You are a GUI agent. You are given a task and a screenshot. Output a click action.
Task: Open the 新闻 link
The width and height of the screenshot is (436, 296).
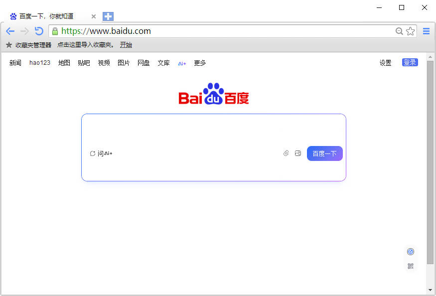(15, 63)
